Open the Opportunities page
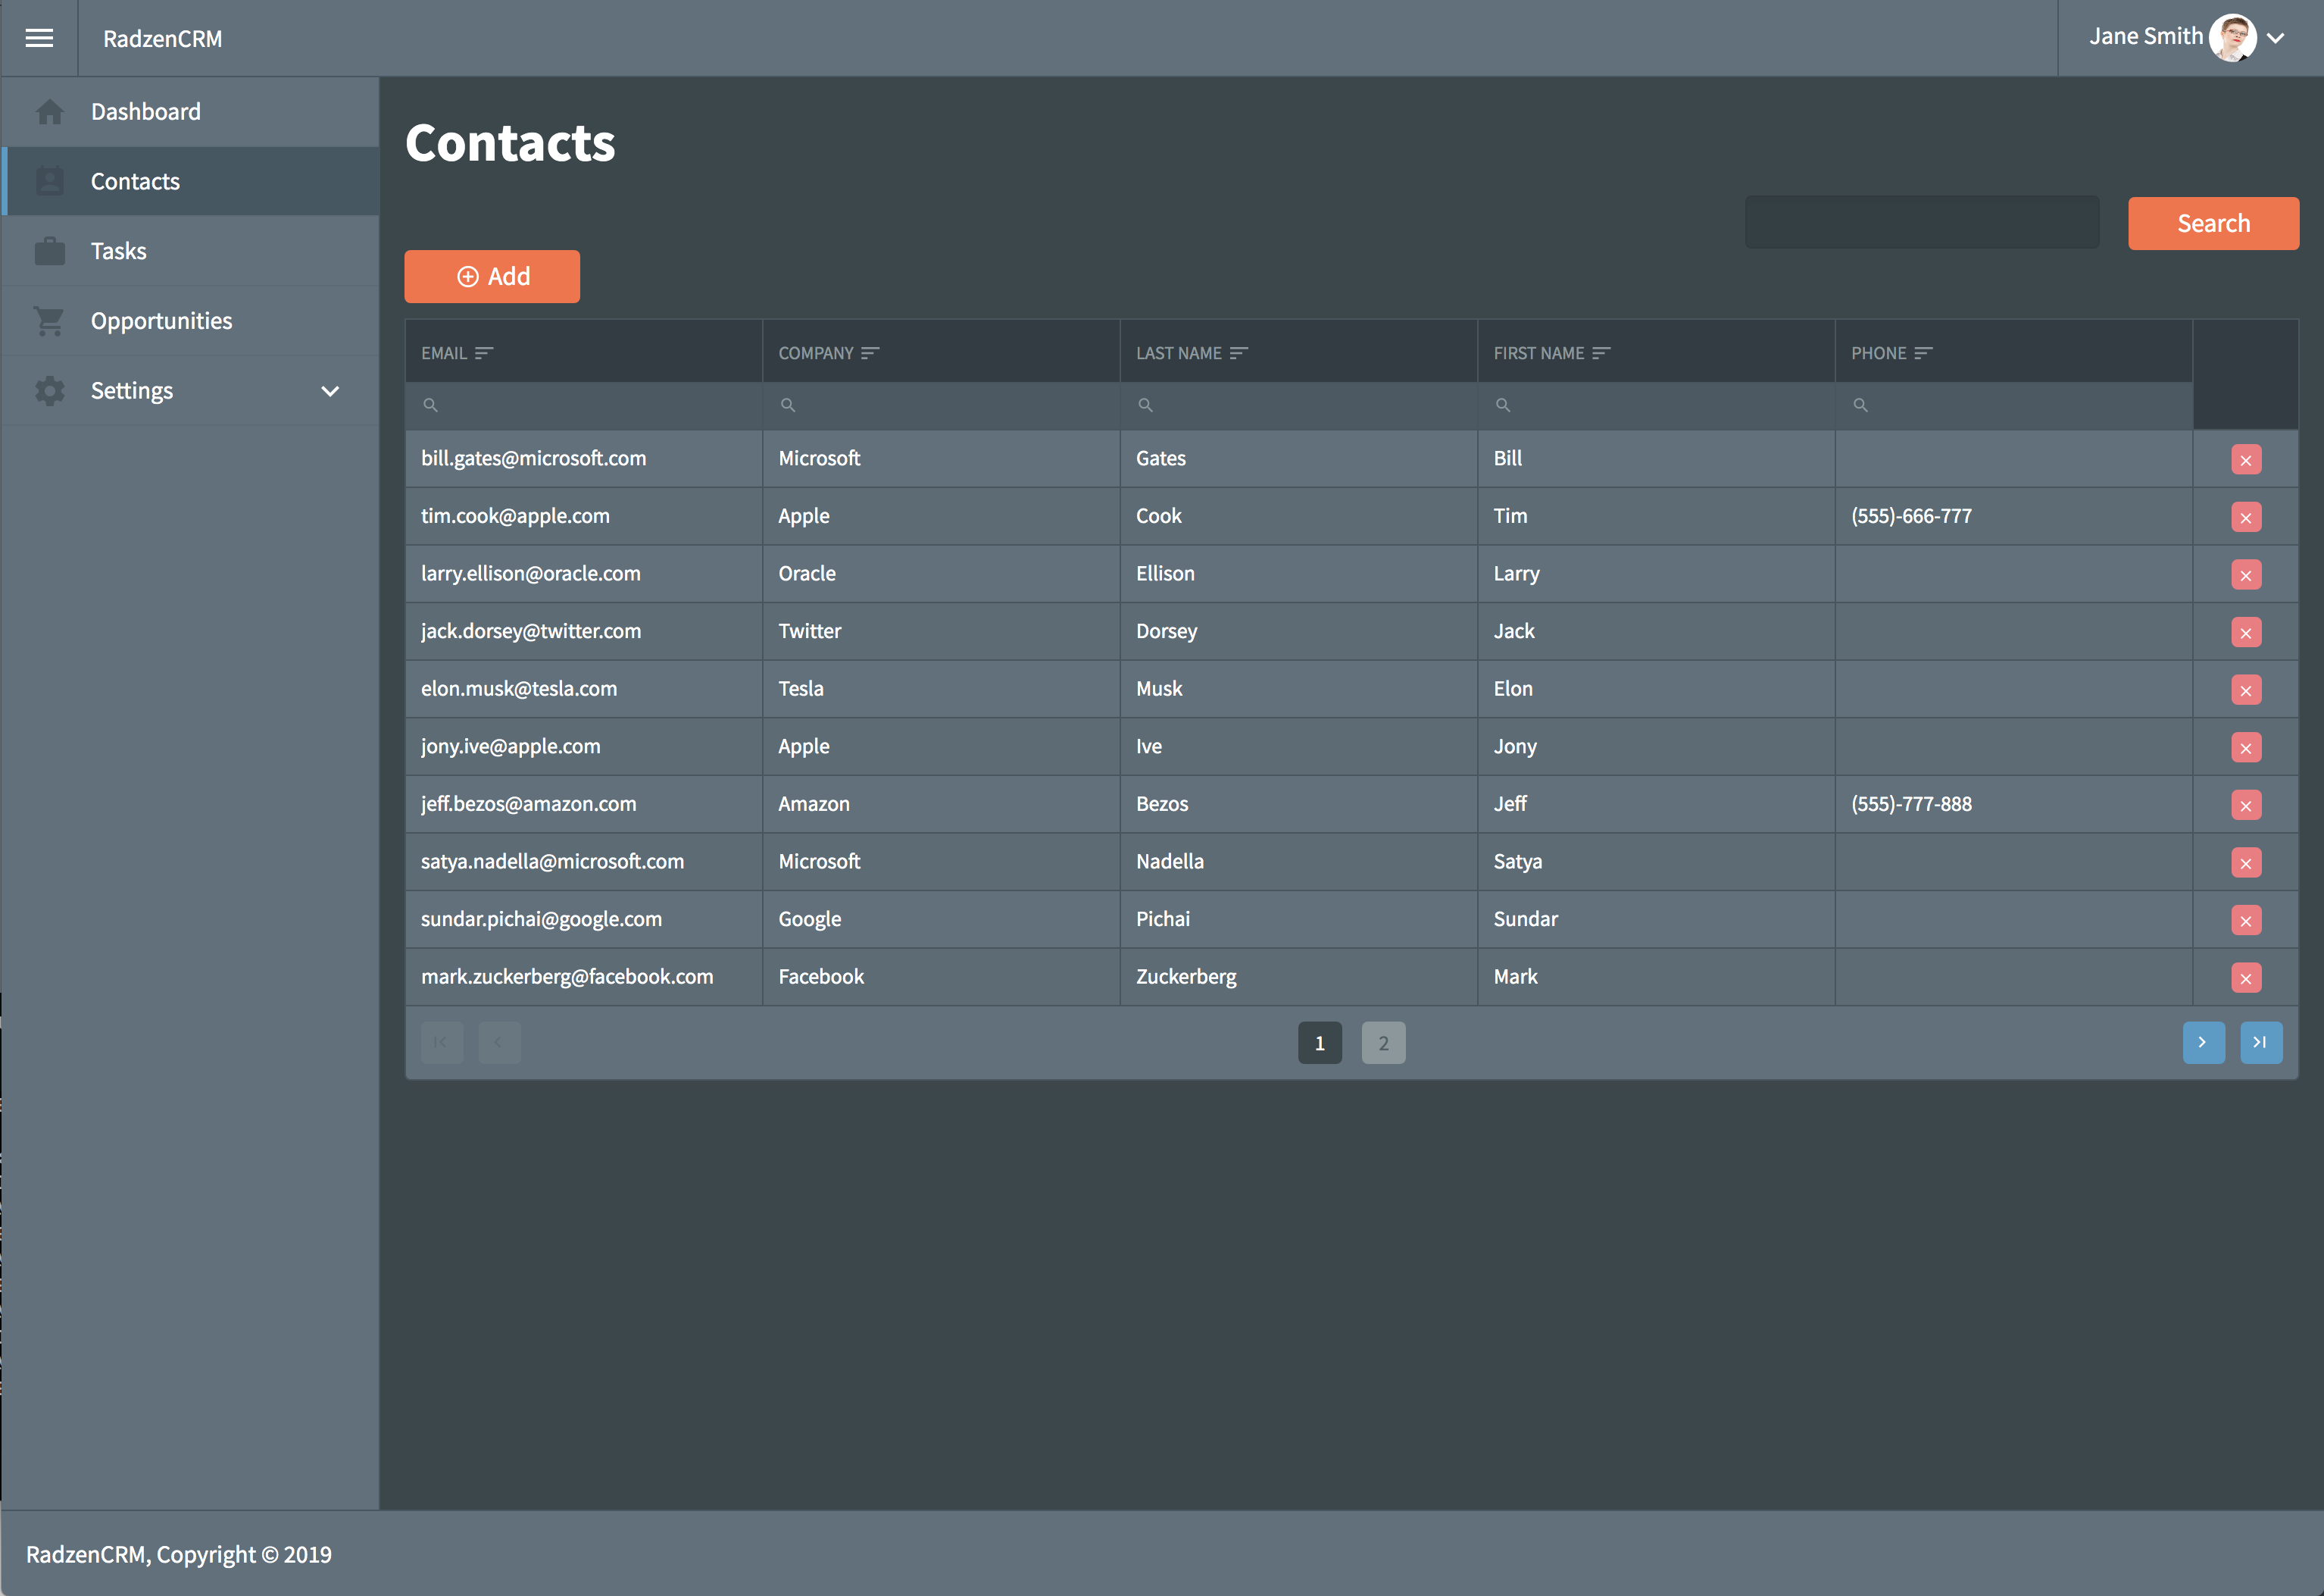The image size is (2324, 1596). 191,321
